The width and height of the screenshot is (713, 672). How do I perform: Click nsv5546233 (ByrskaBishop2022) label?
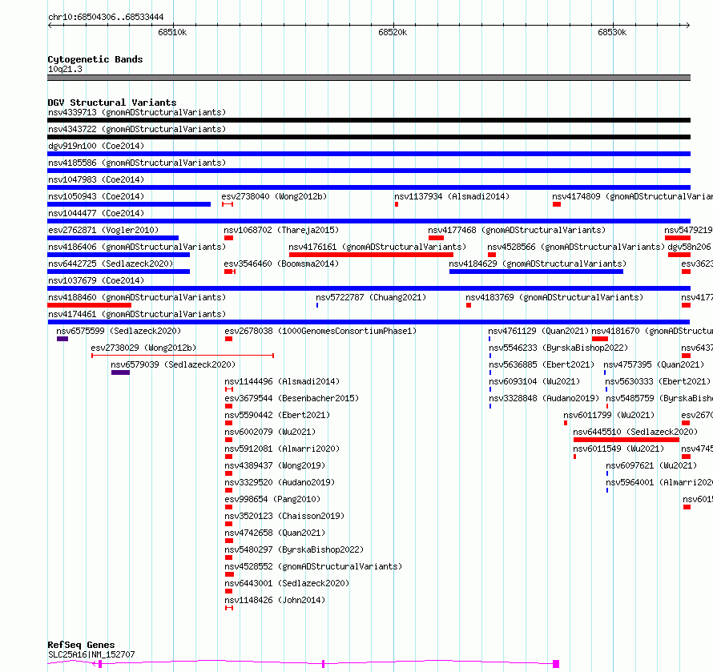[x=558, y=348]
